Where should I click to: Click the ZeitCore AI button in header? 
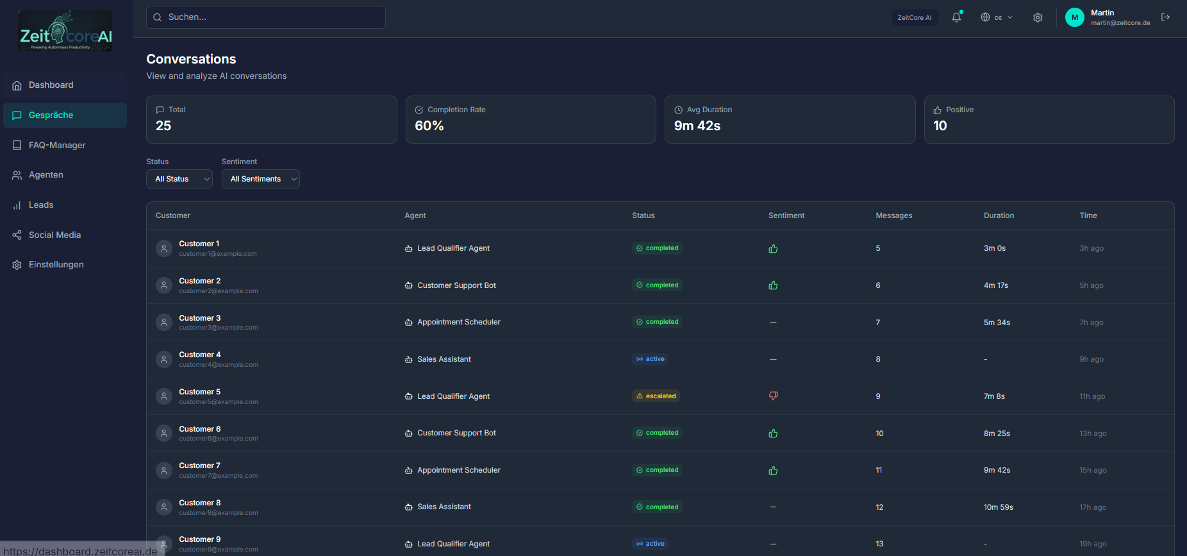point(914,17)
